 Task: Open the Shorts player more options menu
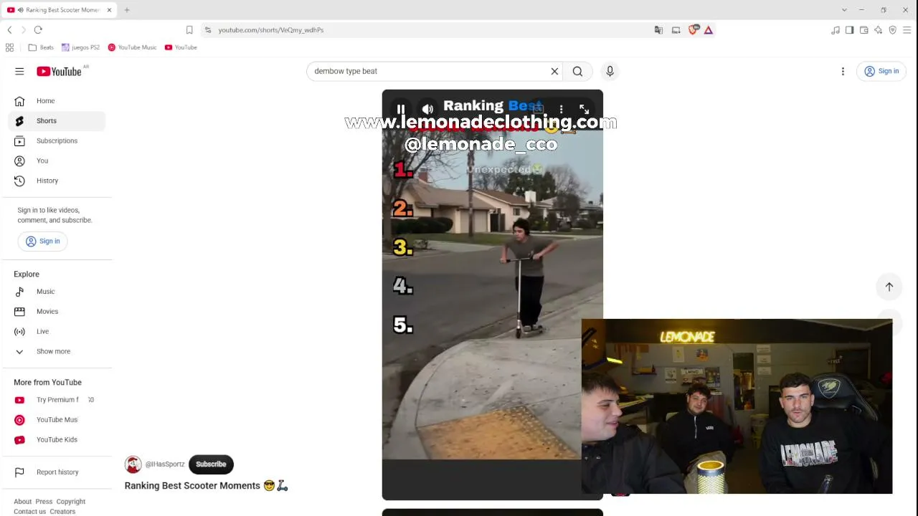(x=561, y=109)
